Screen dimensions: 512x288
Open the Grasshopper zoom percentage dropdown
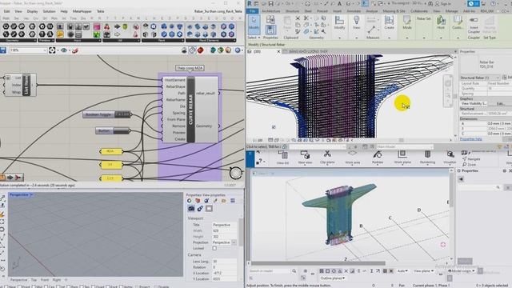pyautogui.click(x=45, y=50)
